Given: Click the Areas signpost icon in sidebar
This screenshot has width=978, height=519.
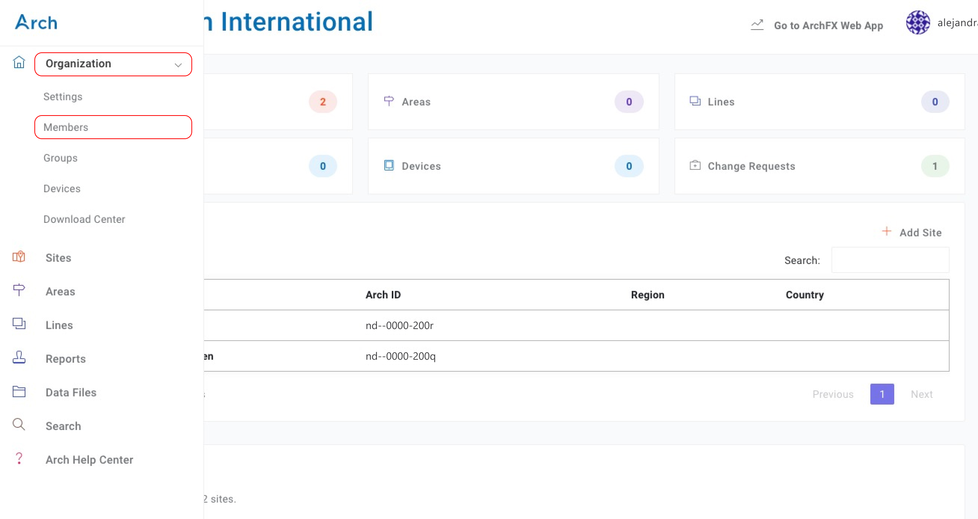Looking at the screenshot, I should point(19,291).
